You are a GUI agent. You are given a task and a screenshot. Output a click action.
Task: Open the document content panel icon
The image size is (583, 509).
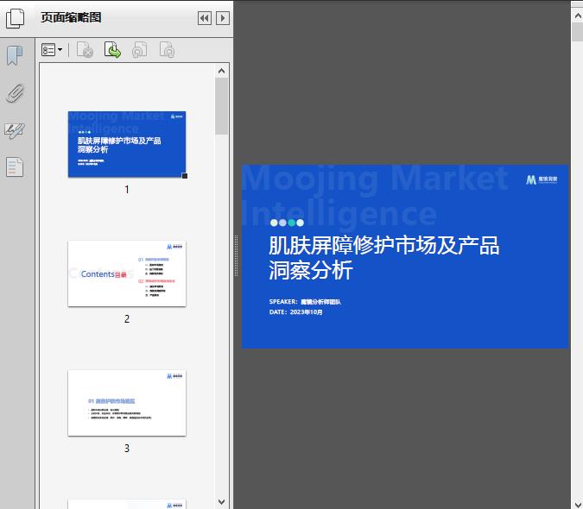[15, 167]
